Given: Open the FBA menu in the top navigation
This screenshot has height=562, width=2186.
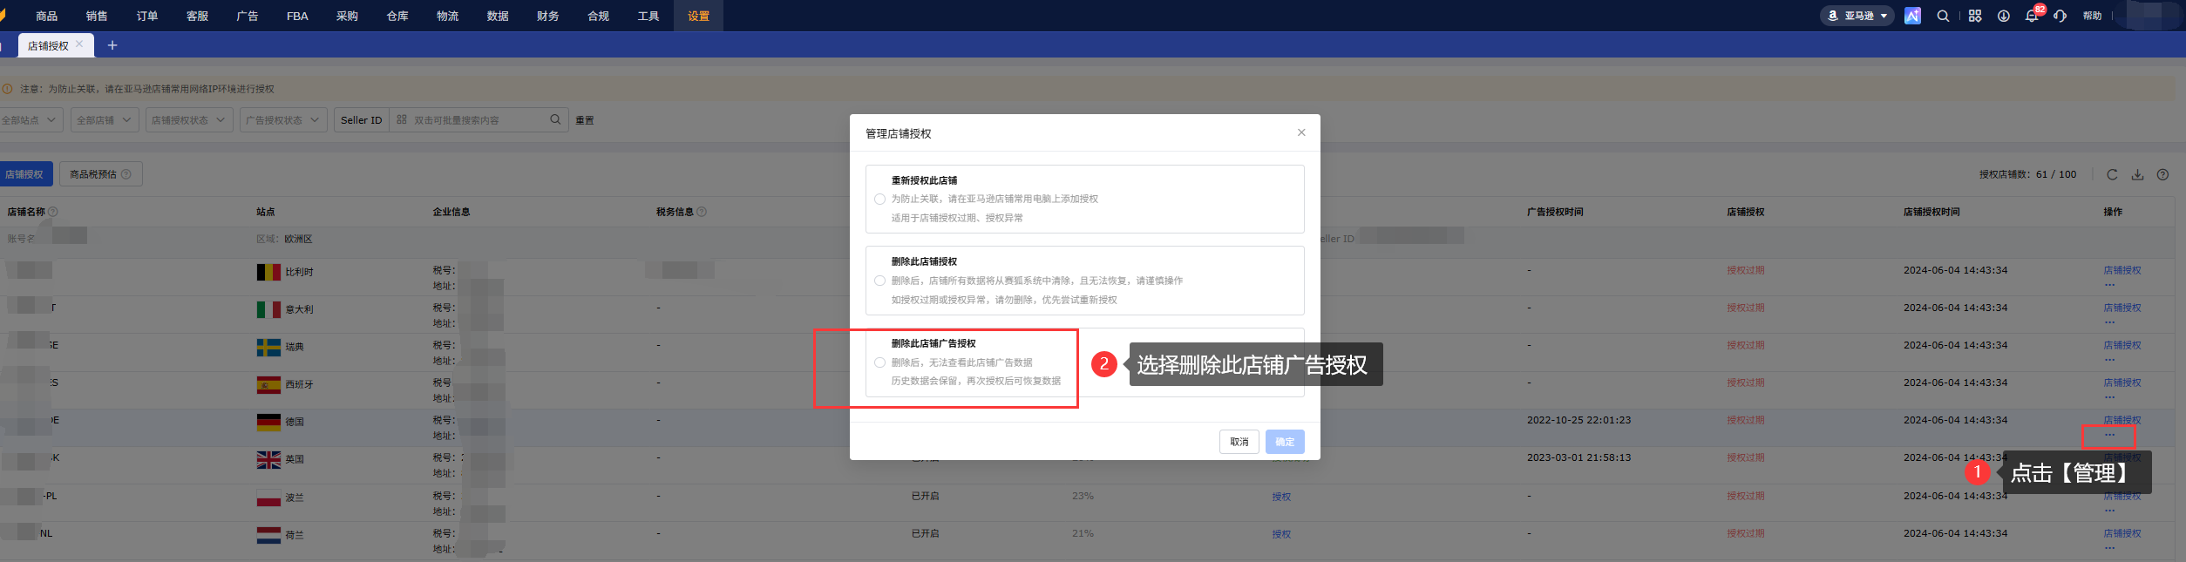Looking at the screenshot, I should (297, 16).
